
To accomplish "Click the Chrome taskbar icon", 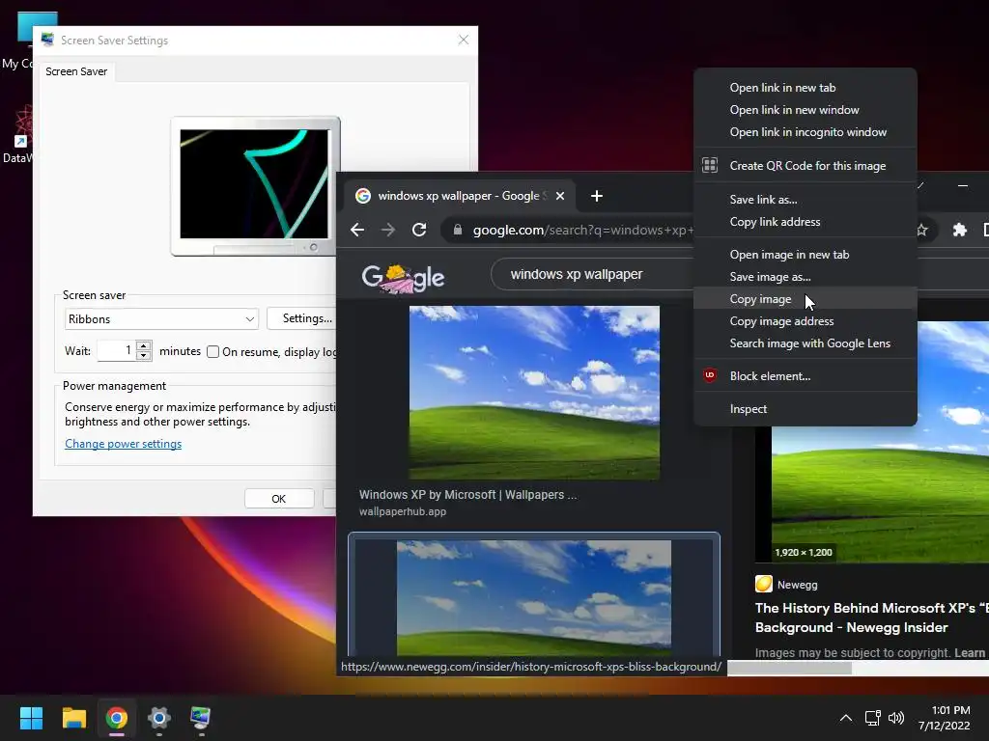I will point(117,718).
